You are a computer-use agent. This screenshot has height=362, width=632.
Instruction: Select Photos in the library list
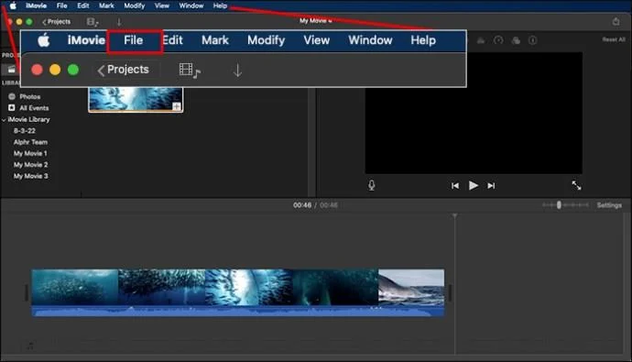point(30,97)
